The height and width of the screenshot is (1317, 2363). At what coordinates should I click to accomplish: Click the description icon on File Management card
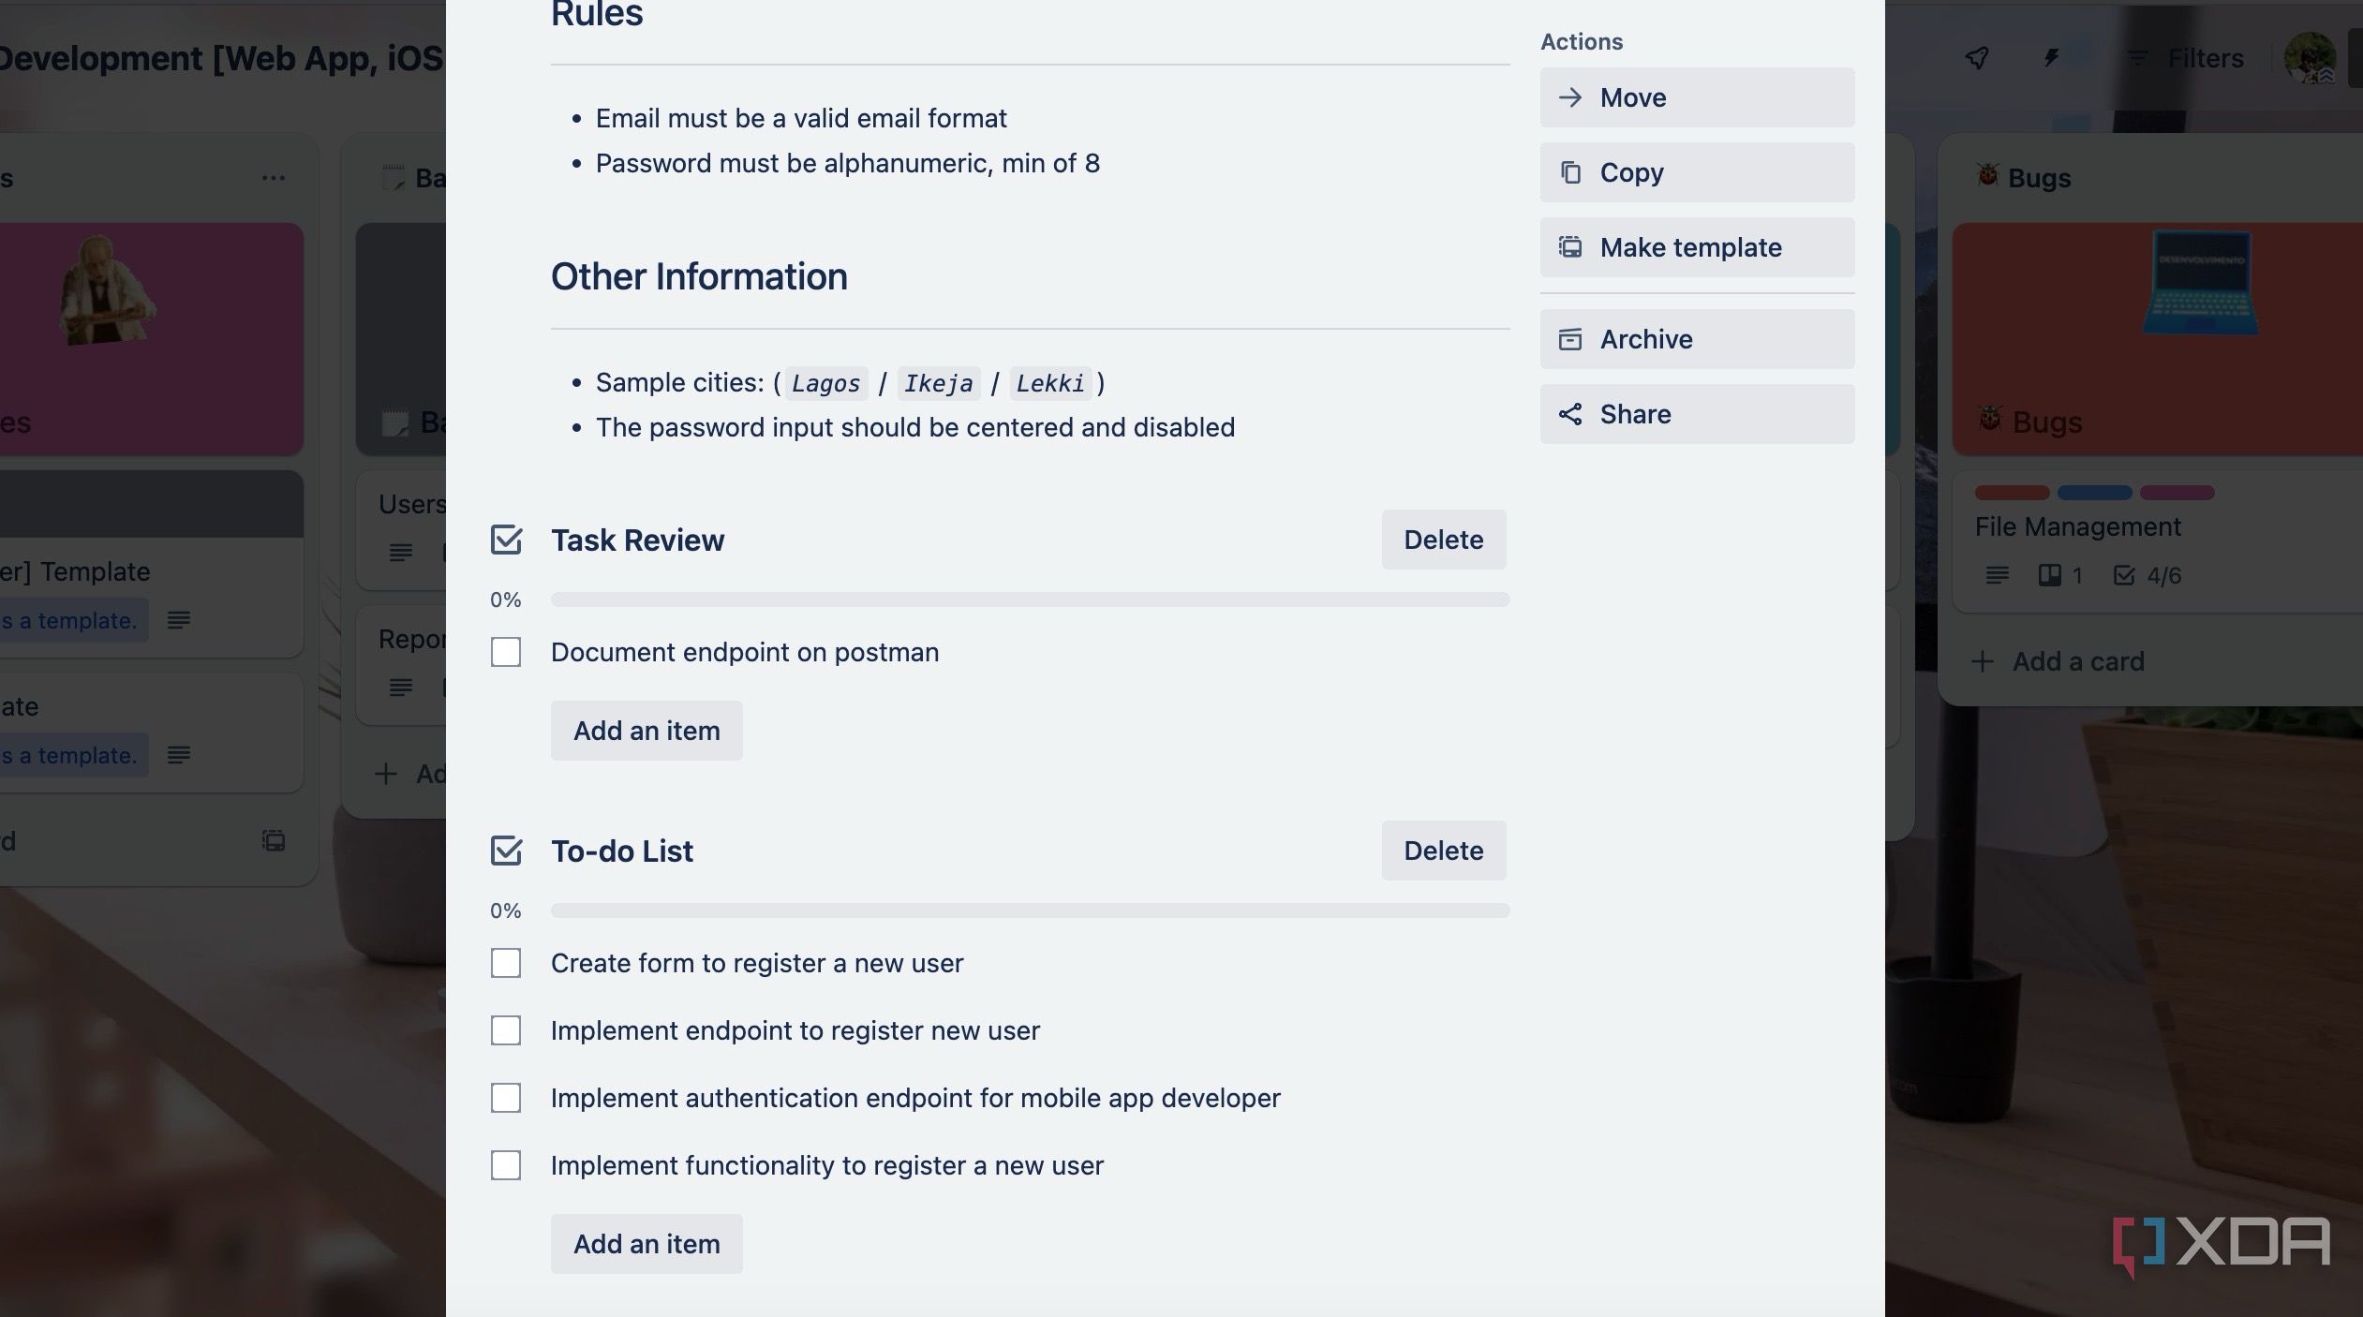1999,575
